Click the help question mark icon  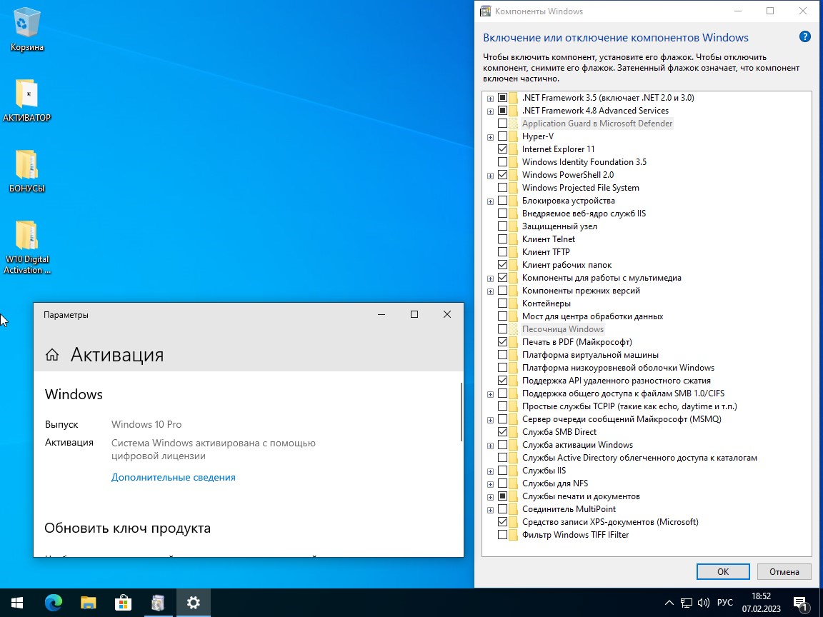coord(805,37)
